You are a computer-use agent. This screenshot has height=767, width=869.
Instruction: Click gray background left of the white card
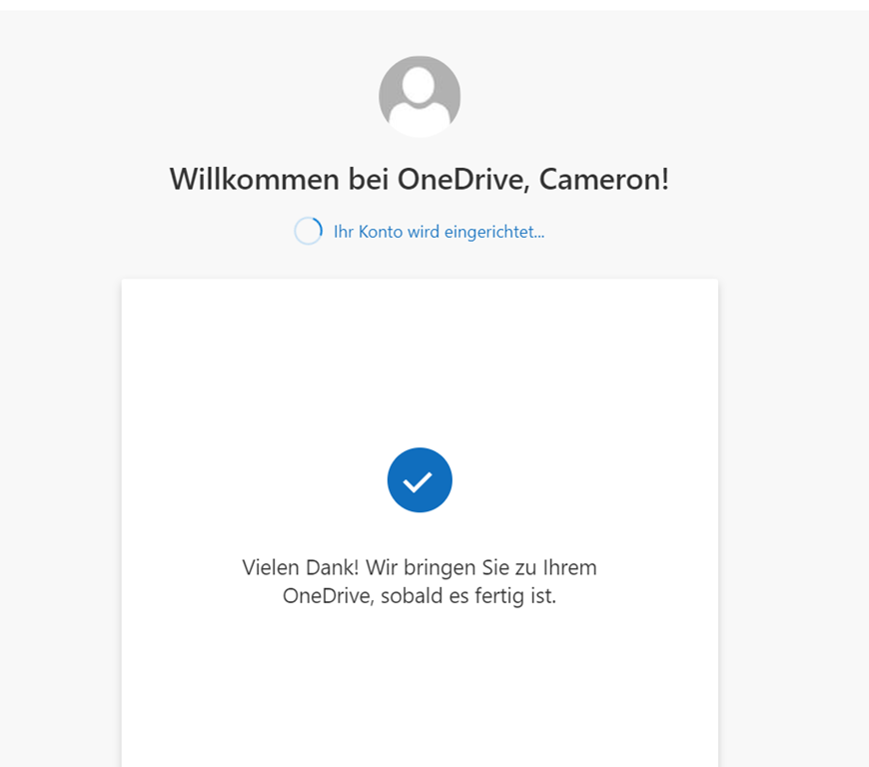[x=61, y=498]
